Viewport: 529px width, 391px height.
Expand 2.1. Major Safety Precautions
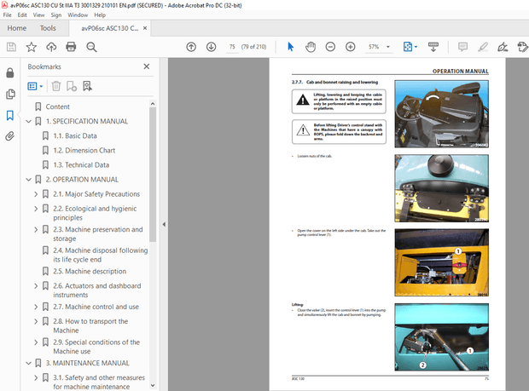pos(36,194)
